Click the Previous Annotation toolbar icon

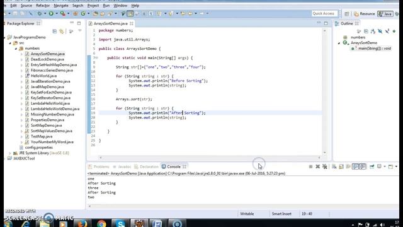pos(171,13)
